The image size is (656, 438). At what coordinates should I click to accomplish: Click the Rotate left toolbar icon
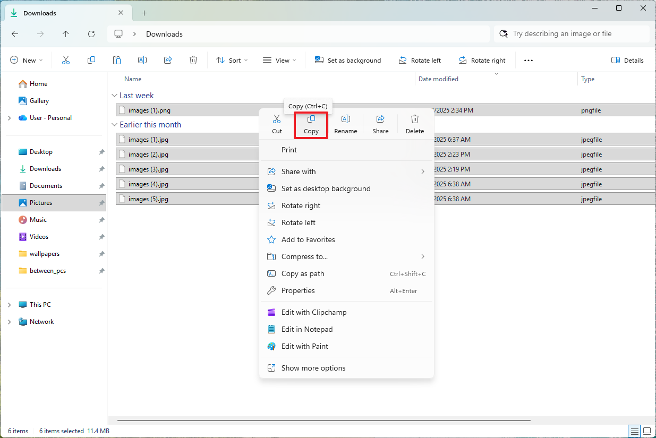pos(420,60)
